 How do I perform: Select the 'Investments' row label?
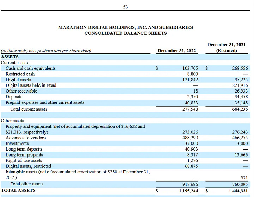click(x=17, y=144)
